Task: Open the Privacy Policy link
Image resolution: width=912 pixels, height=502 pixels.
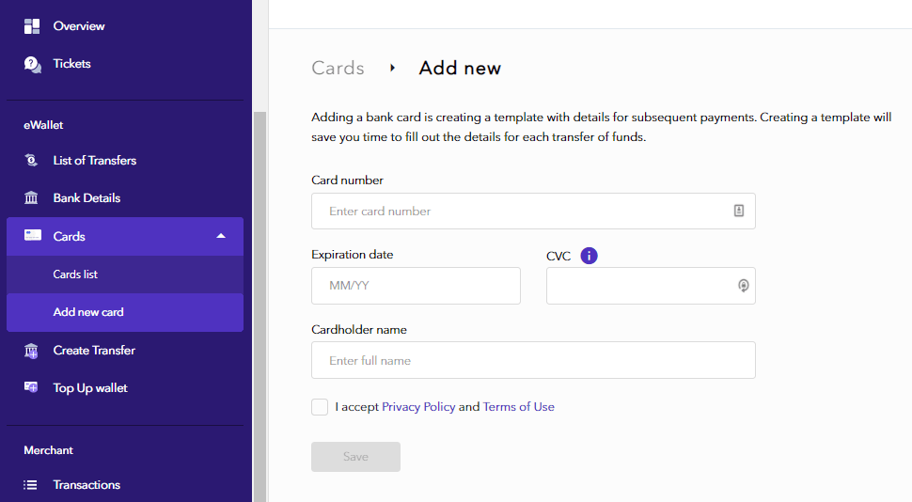Action: (x=418, y=407)
